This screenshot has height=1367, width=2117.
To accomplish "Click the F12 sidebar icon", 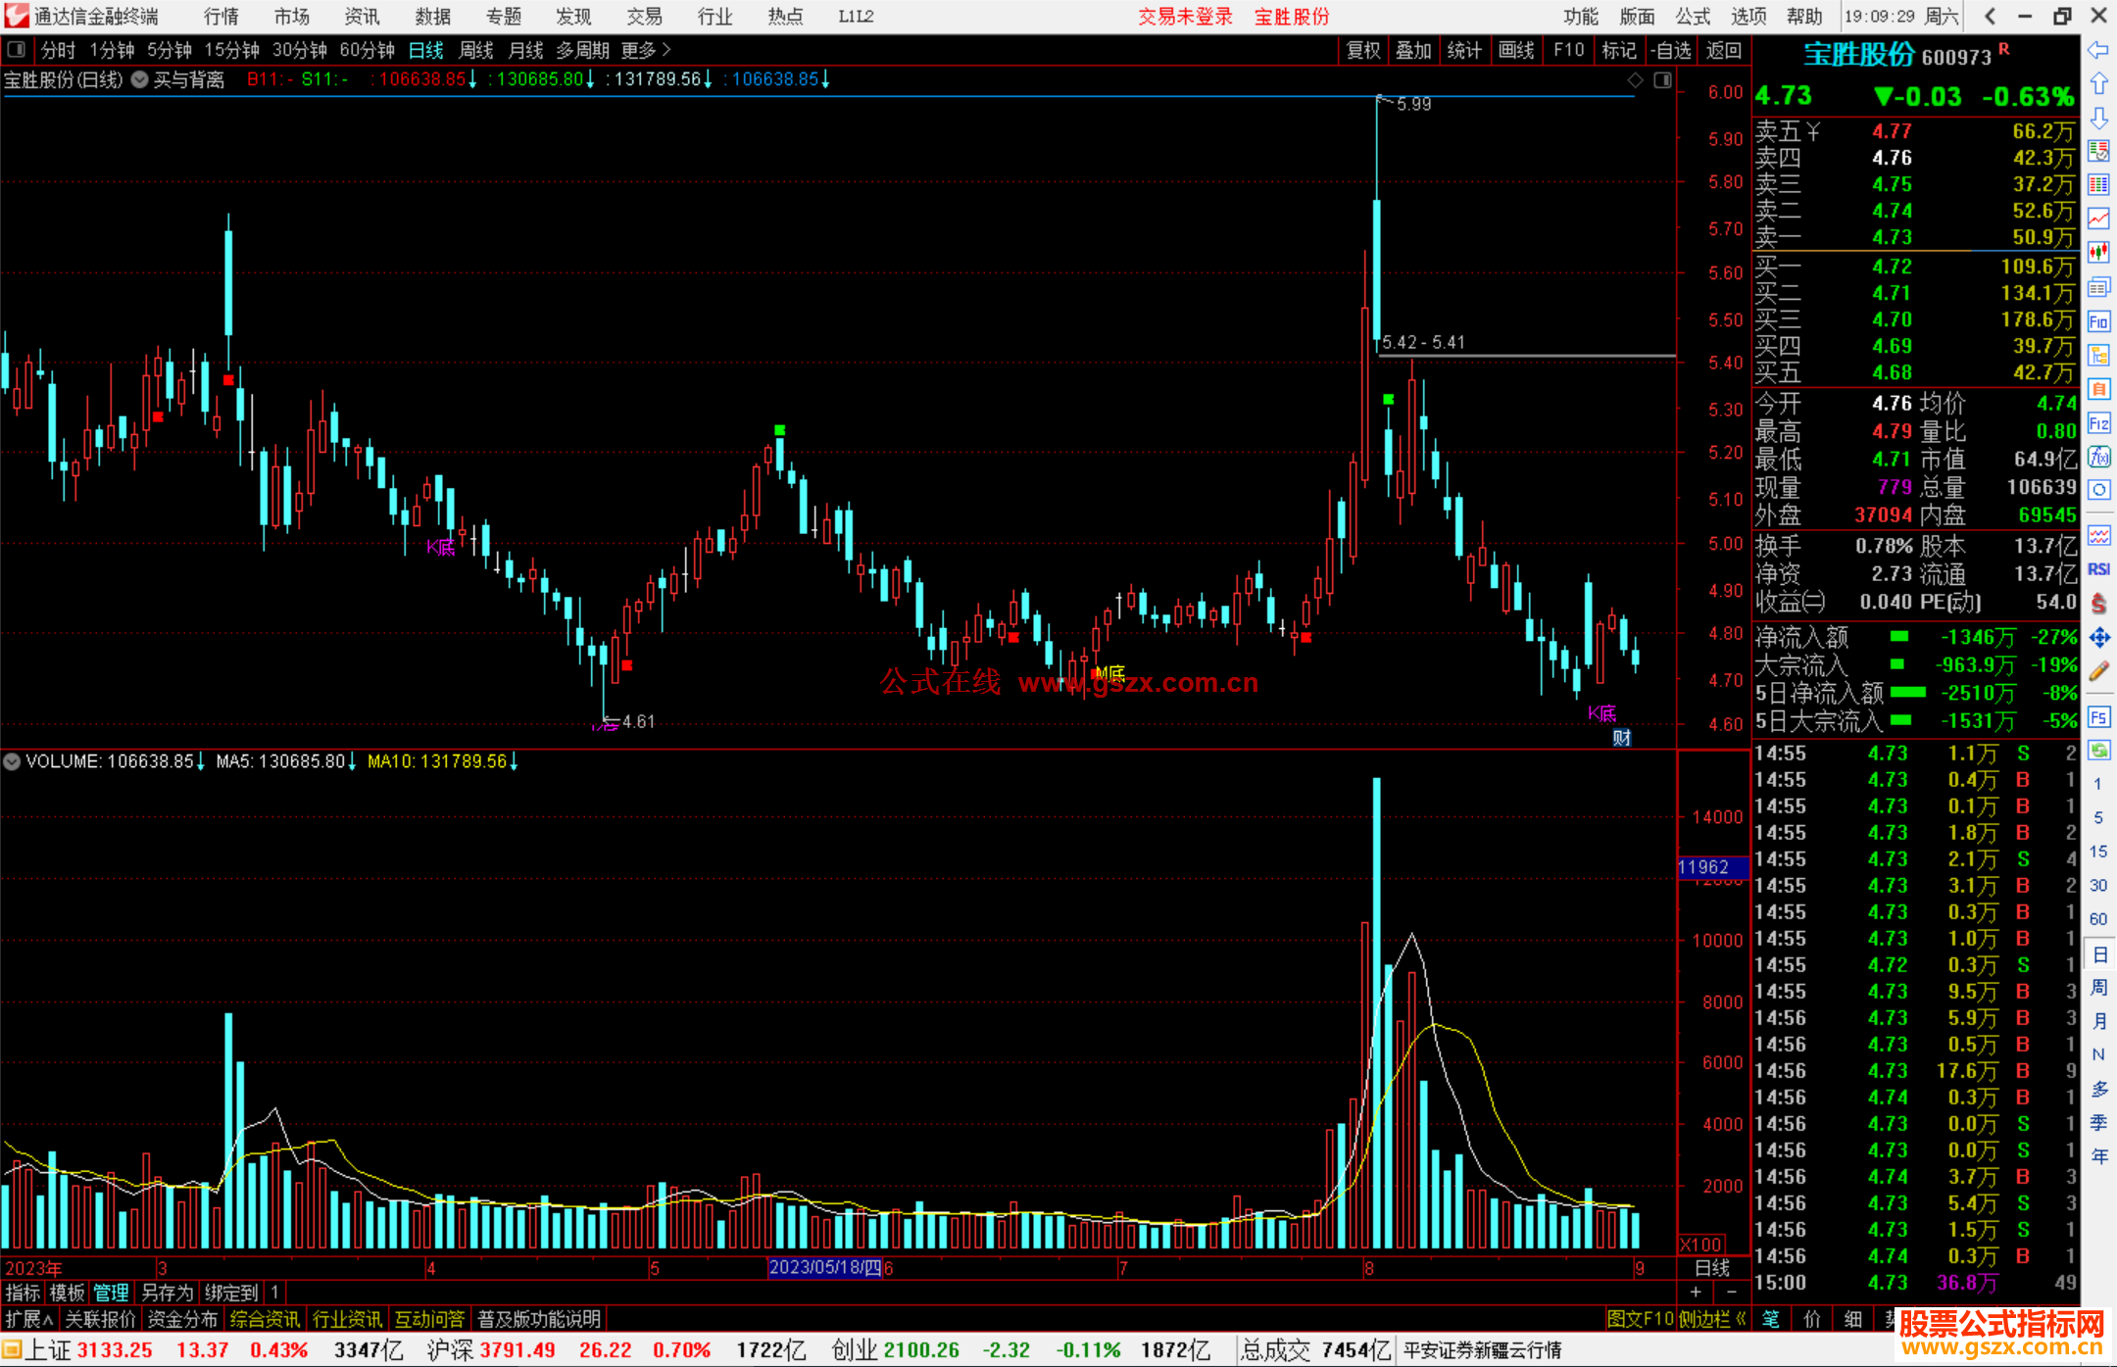I will (2098, 423).
